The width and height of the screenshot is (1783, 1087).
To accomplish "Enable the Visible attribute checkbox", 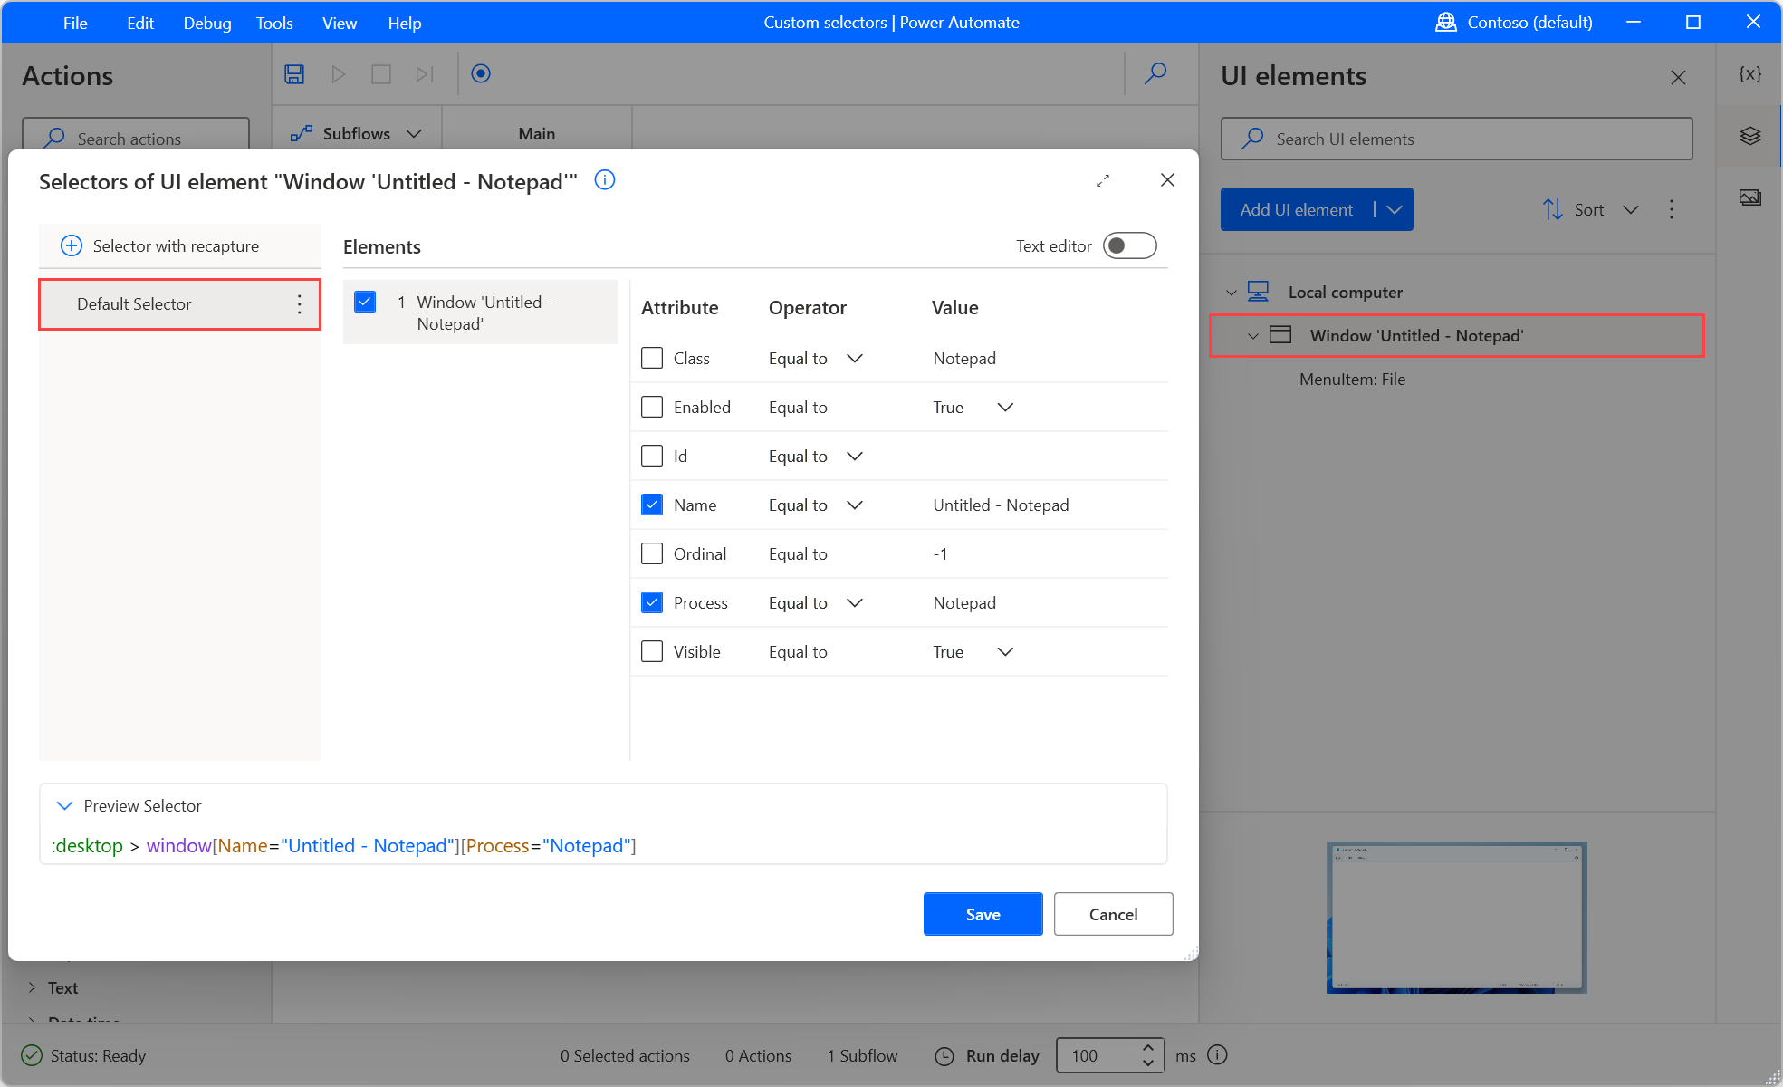I will point(652,651).
